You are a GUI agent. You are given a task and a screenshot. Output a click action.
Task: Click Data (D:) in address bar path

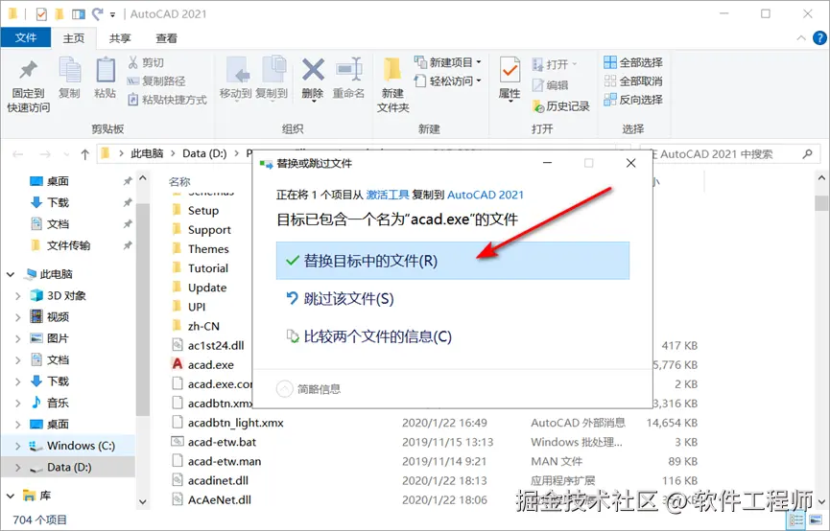tap(204, 153)
